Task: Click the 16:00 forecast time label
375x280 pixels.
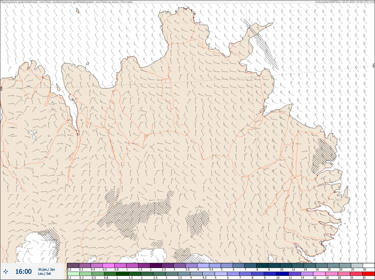Action: pyautogui.click(x=23, y=272)
